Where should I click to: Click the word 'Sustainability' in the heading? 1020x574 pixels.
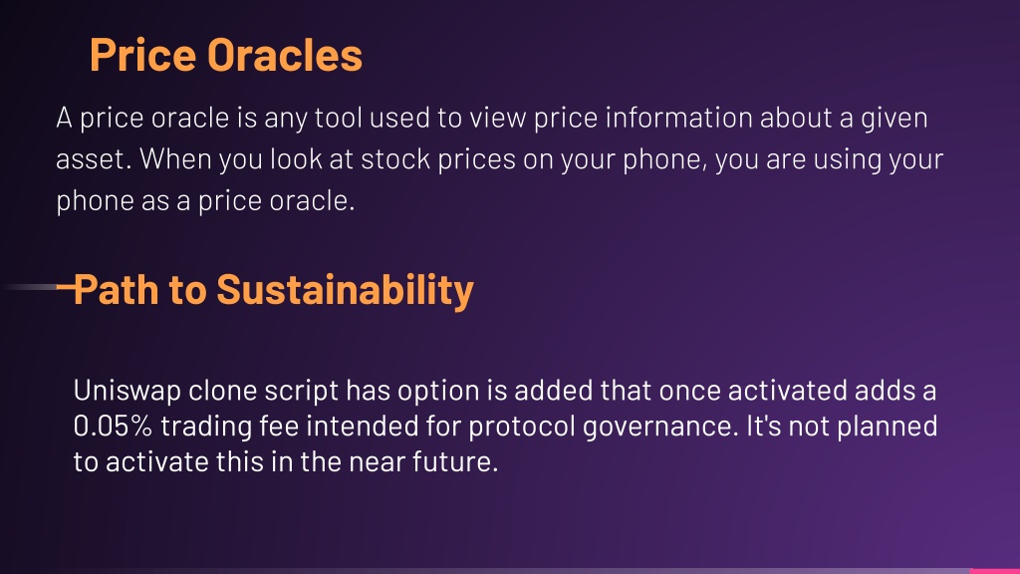pyautogui.click(x=345, y=290)
